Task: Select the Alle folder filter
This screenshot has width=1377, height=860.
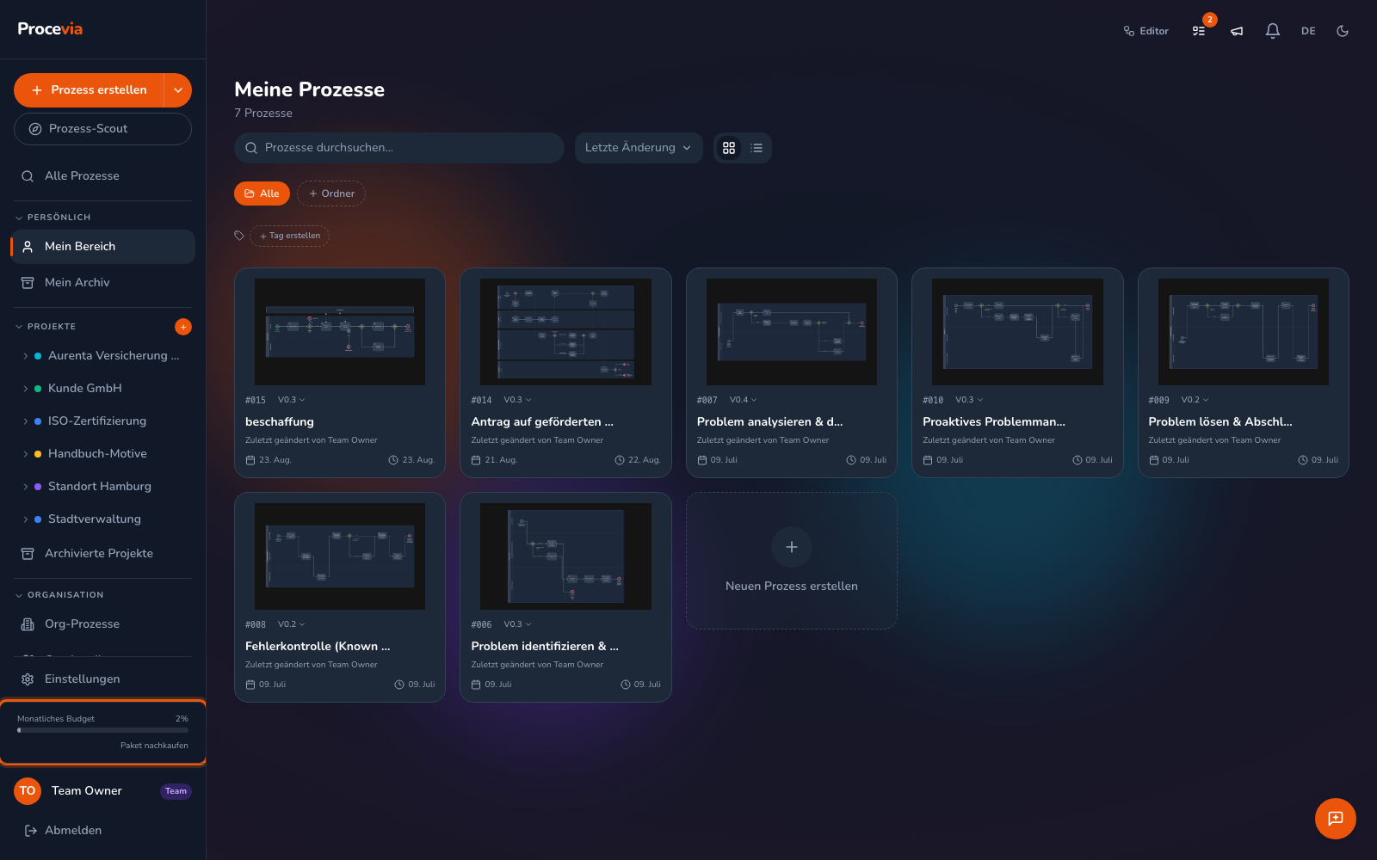Action: click(x=262, y=193)
